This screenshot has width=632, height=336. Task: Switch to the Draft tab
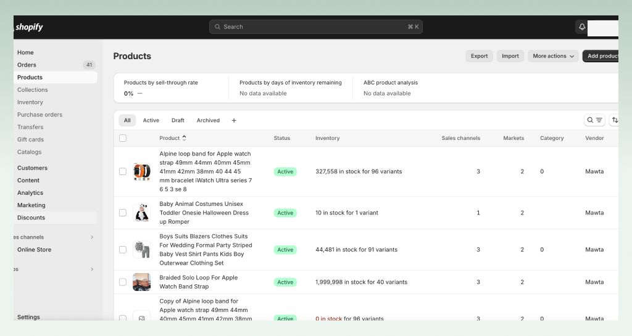(178, 120)
